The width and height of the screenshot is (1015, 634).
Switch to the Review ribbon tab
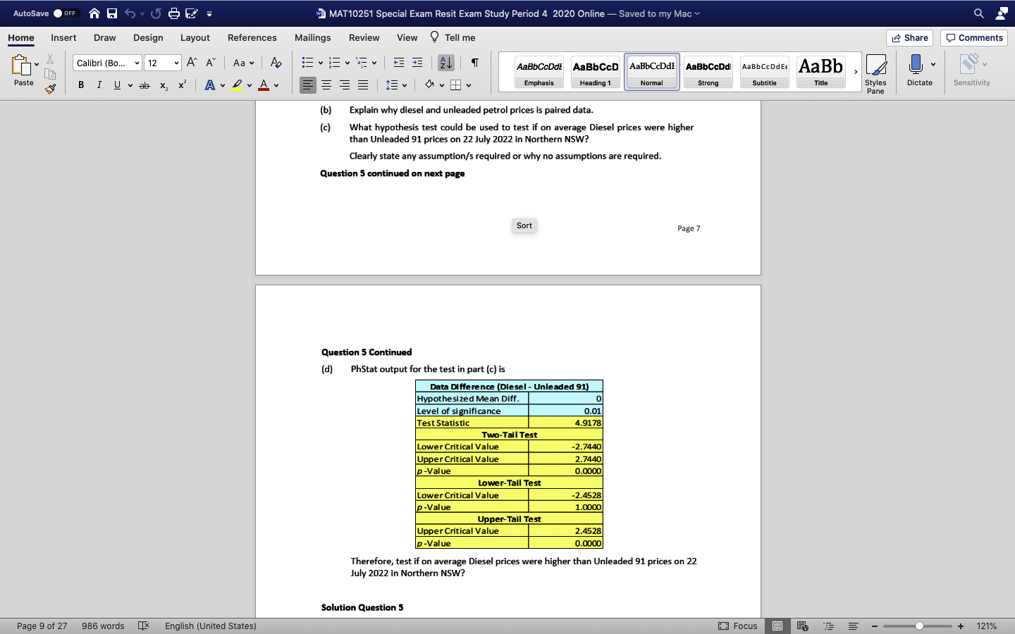pyautogui.click(x=364, y=37)
